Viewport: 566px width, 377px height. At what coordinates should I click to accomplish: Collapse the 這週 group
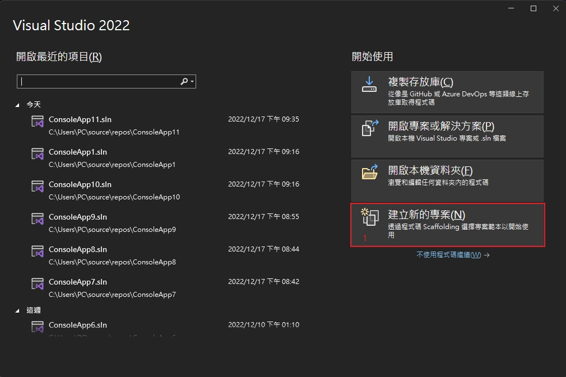17,311
